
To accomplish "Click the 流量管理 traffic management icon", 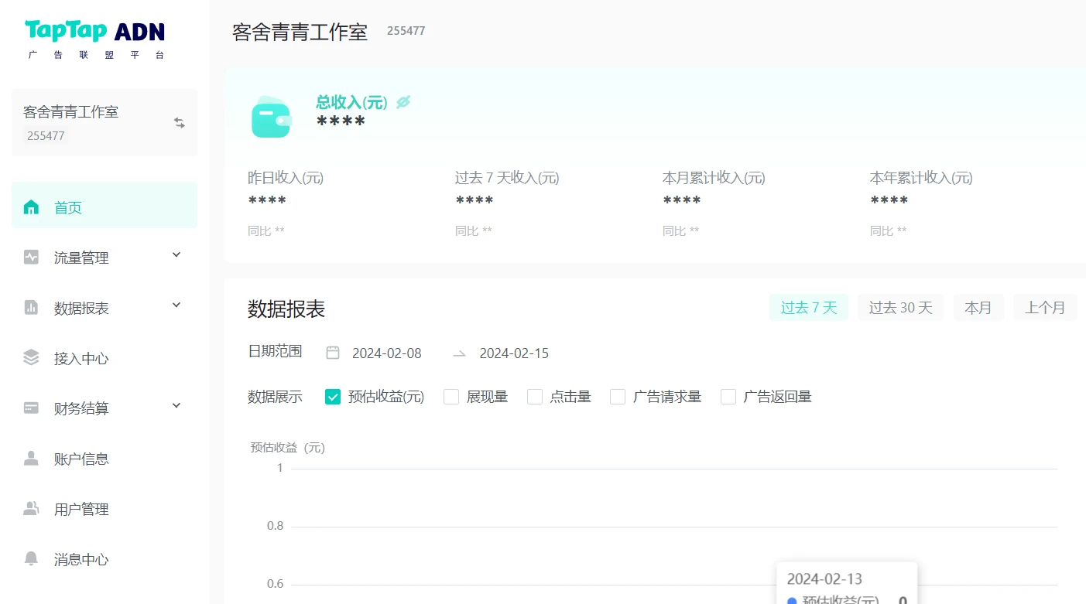I will point(31,257).
